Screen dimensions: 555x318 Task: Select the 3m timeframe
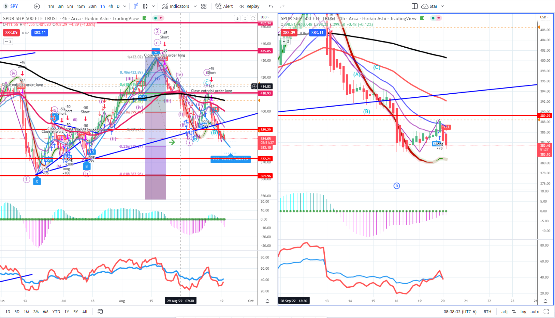(x=60, y=6)
